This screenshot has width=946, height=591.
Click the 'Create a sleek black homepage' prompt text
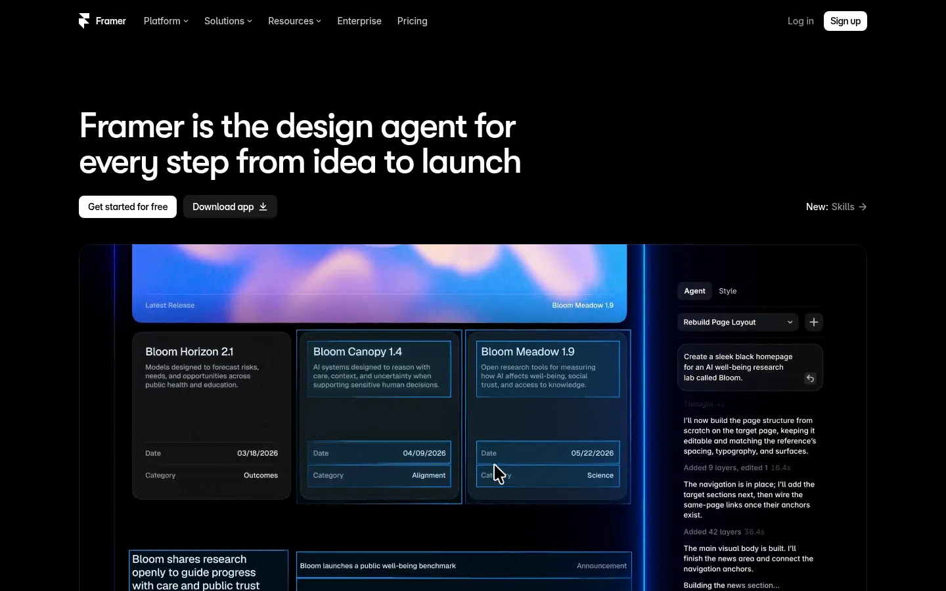tap(738, 368)
